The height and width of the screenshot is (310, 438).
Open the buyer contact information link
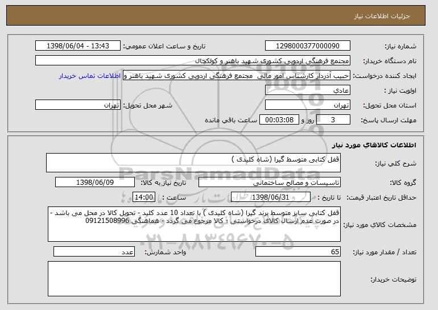click(90, 76)
